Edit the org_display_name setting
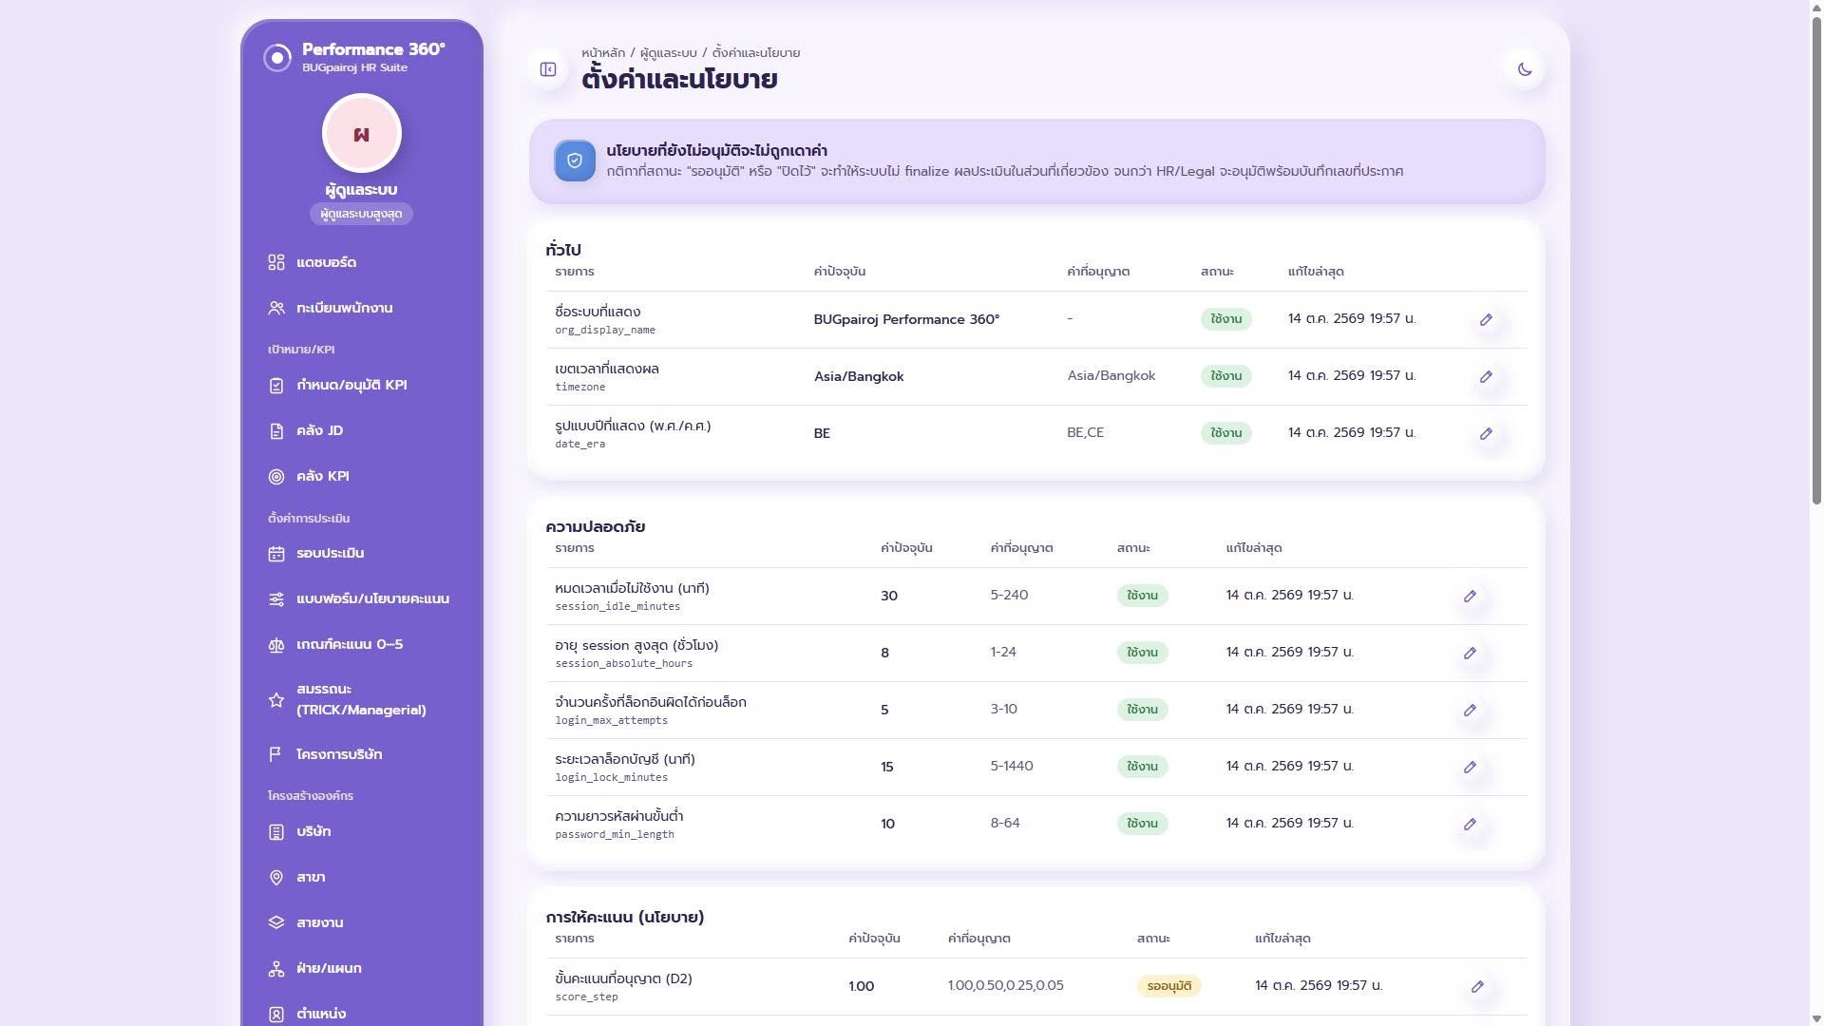The image size is (1824, 1026). point(1486,320)
